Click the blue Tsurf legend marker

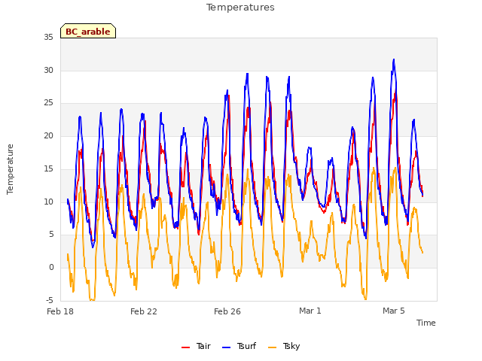(226, 347)
